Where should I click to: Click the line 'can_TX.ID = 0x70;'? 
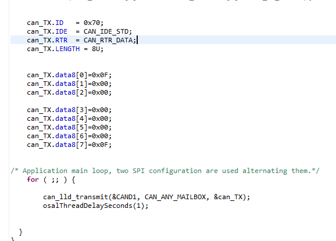(x=65, y=23)
